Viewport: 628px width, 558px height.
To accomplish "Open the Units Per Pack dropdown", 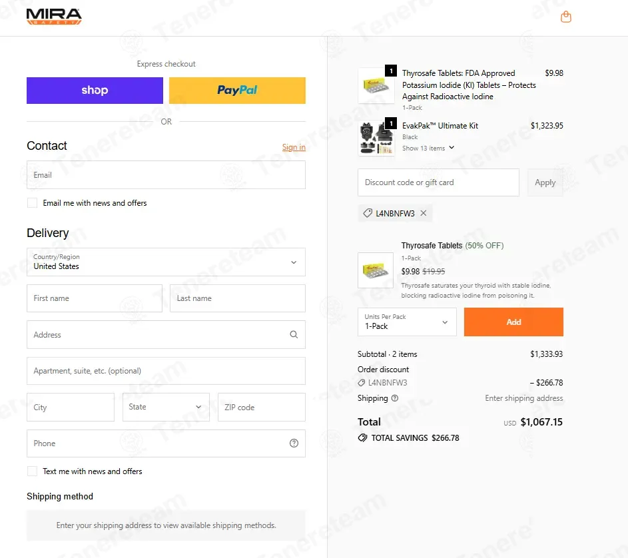I will (x=407, y=322).
